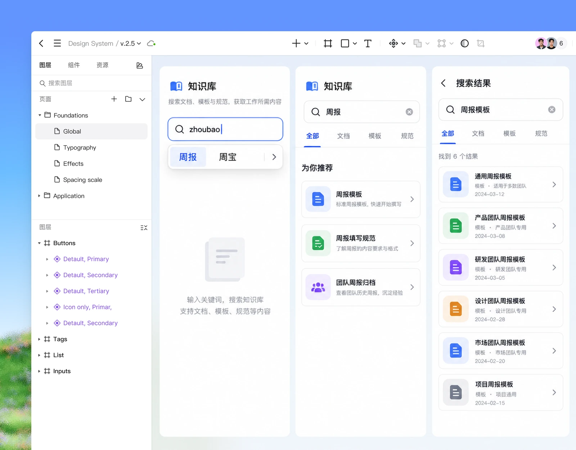Expand Detault, Primary component
This screenshot has height=450, width=576.
(x=47, y=259)
